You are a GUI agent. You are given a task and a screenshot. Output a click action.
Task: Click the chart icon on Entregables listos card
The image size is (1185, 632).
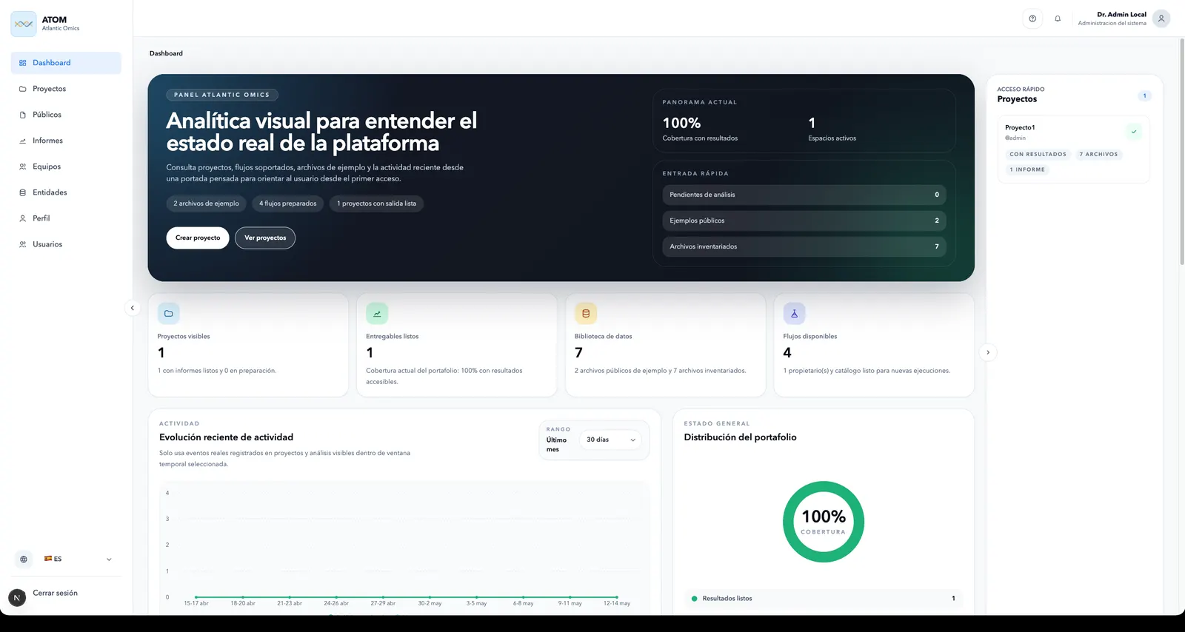click(377, 313)
